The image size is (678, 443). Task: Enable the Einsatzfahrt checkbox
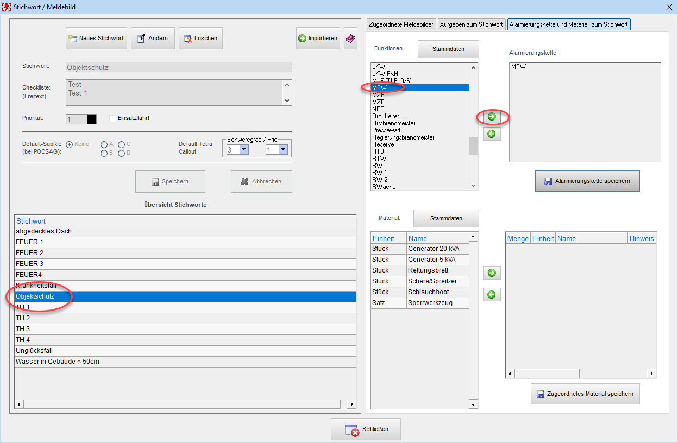point(113,118)
